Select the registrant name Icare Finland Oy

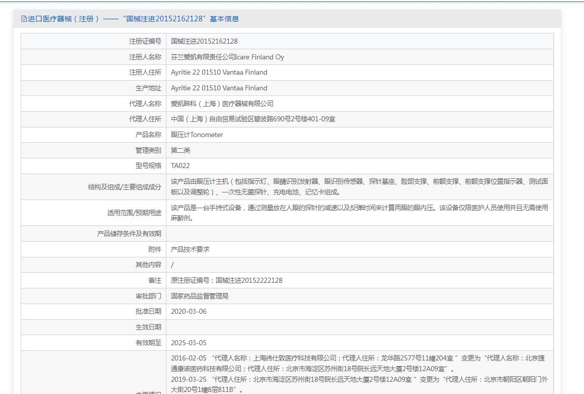227,57
